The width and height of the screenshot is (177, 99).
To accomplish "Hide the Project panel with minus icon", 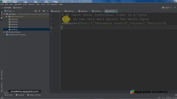I will pyautogui.click(x=47, y=11).
